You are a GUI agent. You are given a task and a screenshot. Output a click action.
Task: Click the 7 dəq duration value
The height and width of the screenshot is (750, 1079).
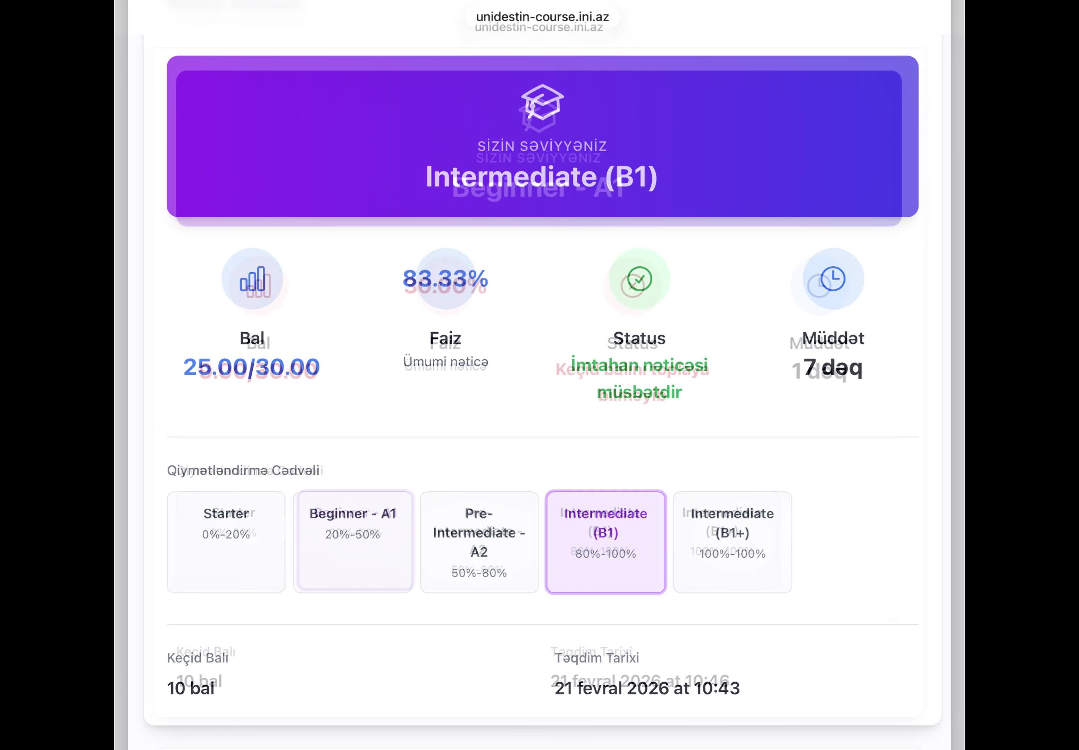pos(833,367)
